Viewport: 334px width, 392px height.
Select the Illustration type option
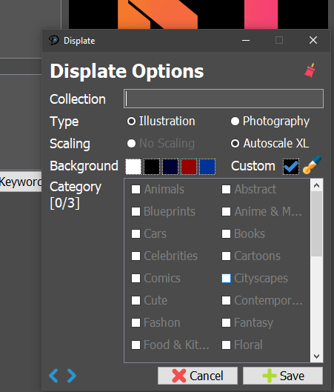(161, 122)
